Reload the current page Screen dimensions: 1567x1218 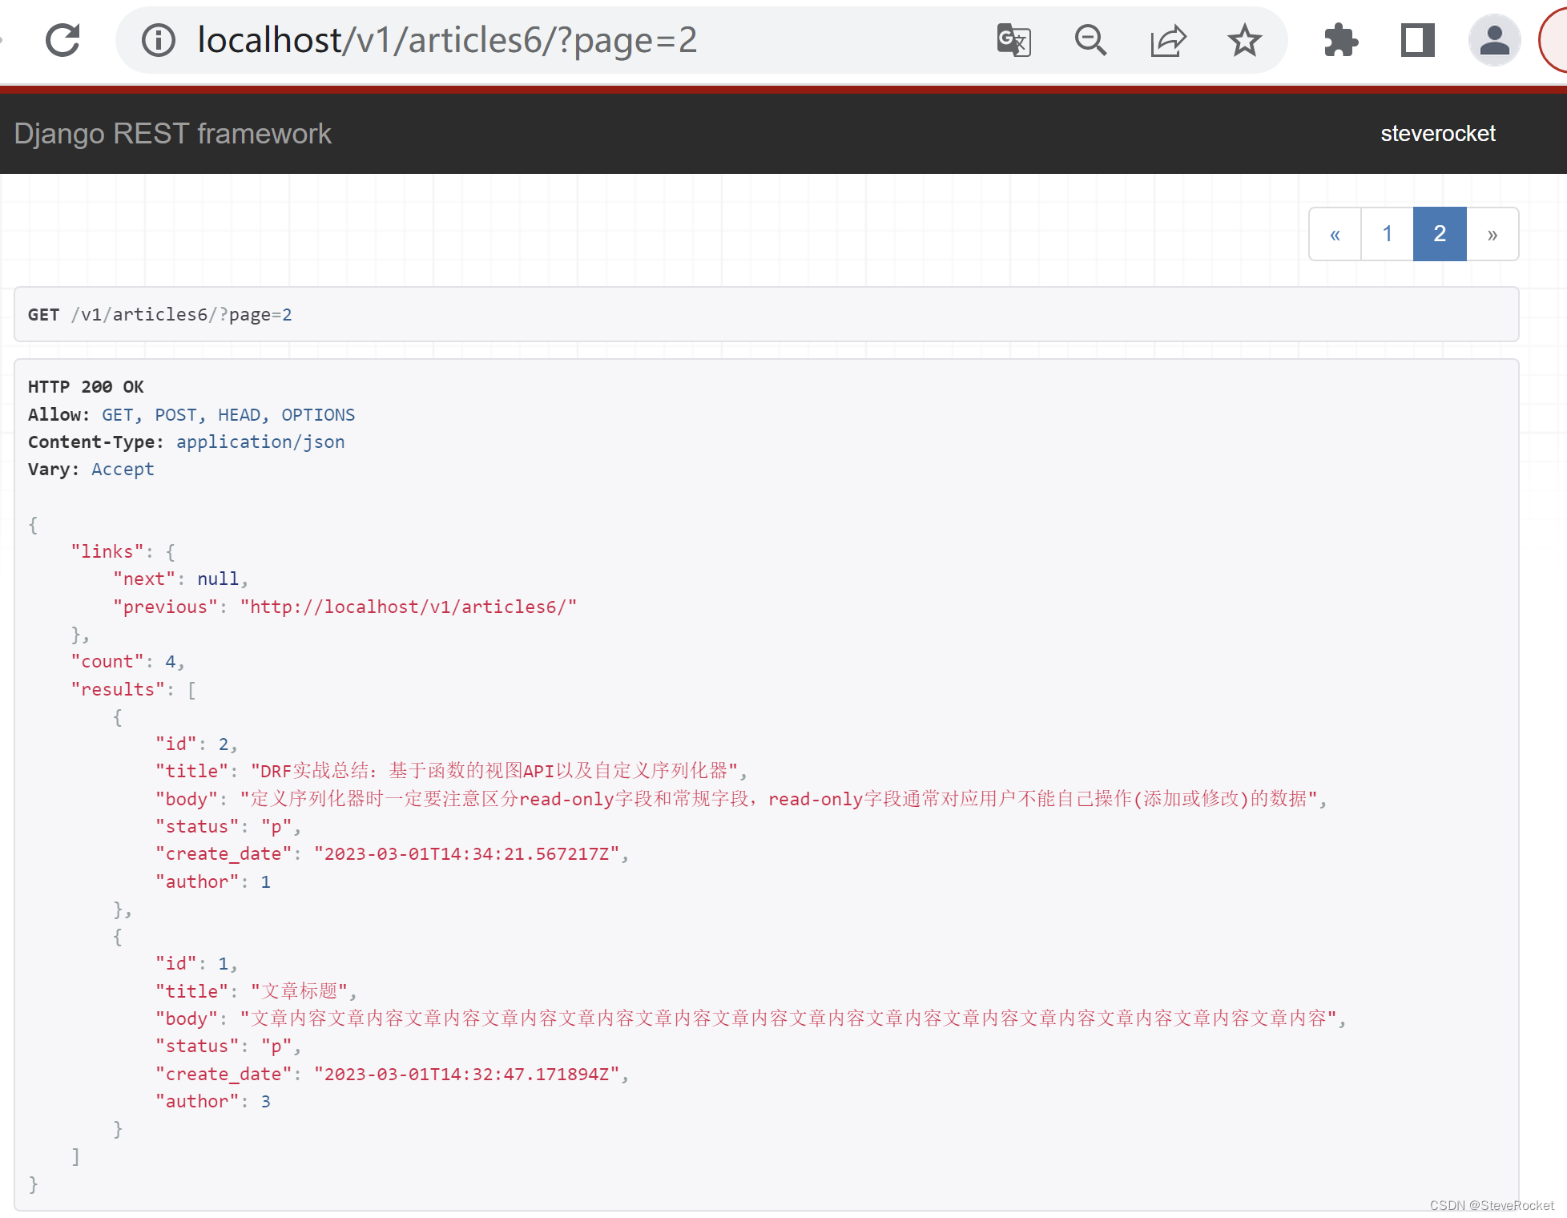click(62, 40)
